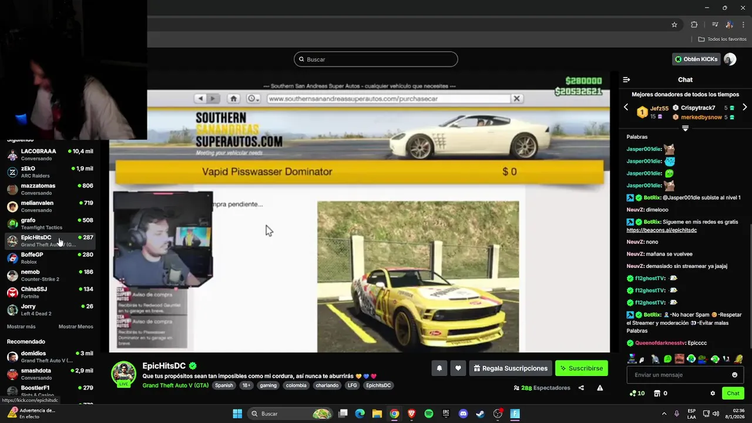Open Spotify from the taskbar
The image size is (752, 423).
click(429, 414)
